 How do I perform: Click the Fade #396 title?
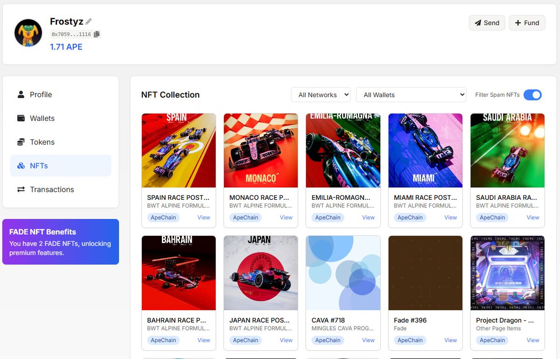[410, 320]
